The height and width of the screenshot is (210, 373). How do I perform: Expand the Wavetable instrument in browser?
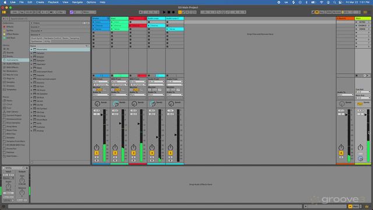point(31,50)
